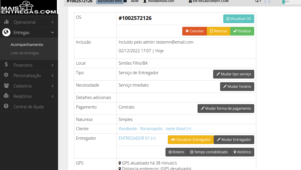Click the Operacional bar chart icon

pos(6,22)
